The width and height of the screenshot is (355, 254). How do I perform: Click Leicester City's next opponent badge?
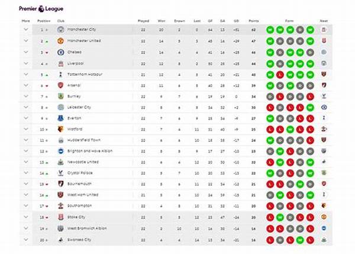pos(324,107)
